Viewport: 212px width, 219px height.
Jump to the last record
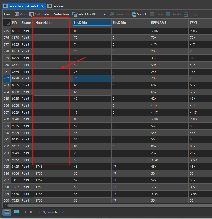pos(32,212)
